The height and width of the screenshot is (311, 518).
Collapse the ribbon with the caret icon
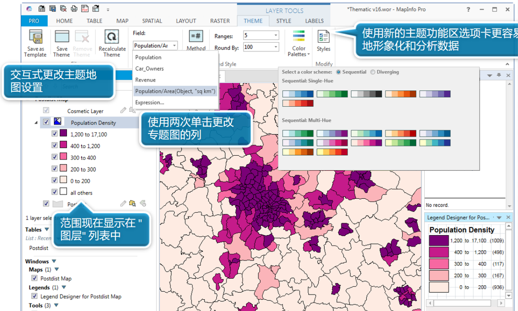click(x=508, y=64)
